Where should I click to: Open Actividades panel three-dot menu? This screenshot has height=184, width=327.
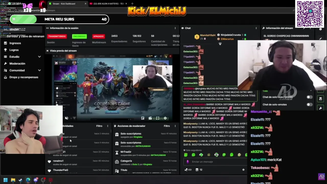tap(108, 126)
